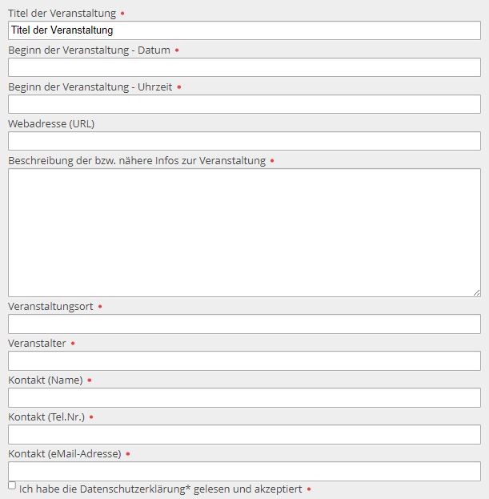The height and width of the screenshot is (499, 489).
Task: Click the Veranstaltungsort input field
Action: 244,324
